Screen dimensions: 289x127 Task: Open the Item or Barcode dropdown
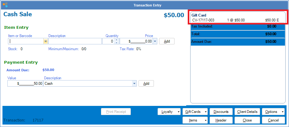[x=46, y=41]
